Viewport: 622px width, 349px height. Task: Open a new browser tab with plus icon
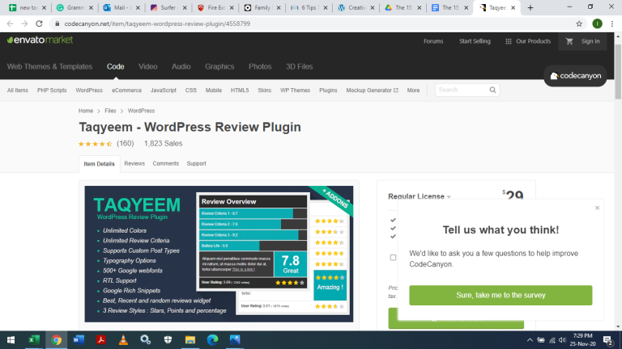tap(530, 7)
